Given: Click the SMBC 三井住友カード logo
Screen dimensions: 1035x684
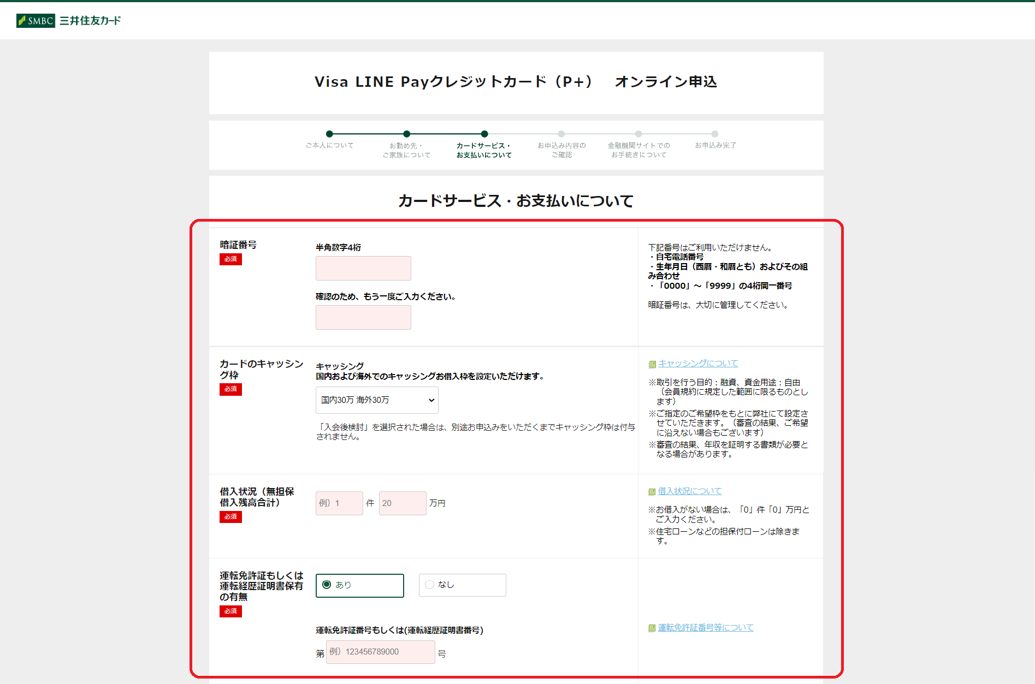Looking at the screenshot, I should (69, 21).
